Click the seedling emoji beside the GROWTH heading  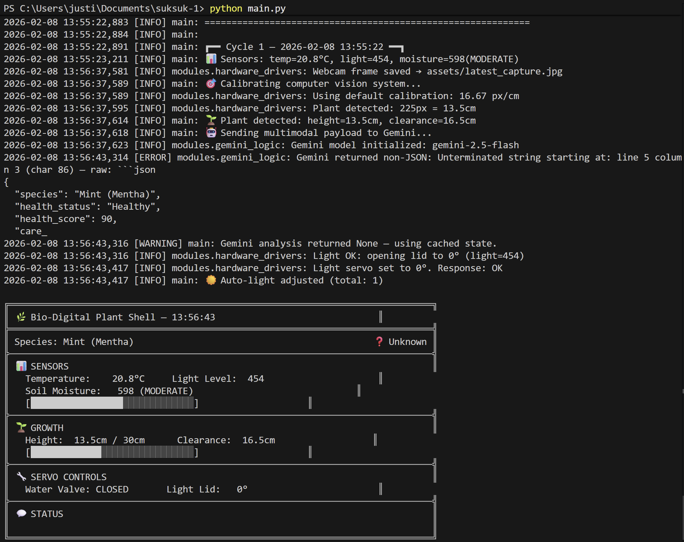coord(21,427)
